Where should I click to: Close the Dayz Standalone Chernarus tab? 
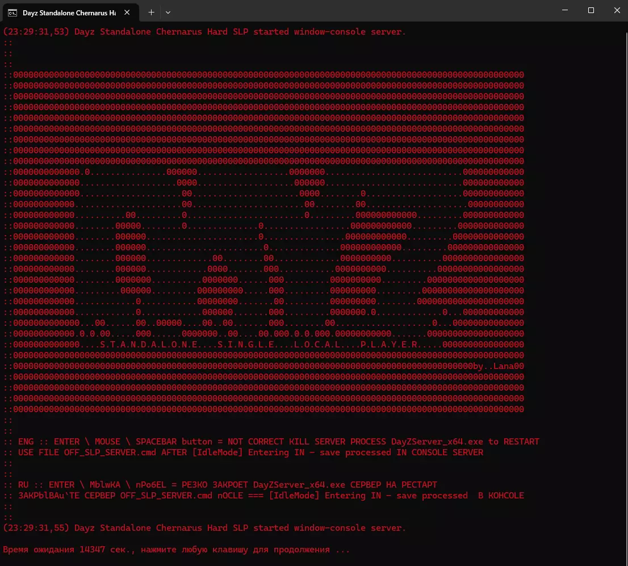tap(127, 12)
